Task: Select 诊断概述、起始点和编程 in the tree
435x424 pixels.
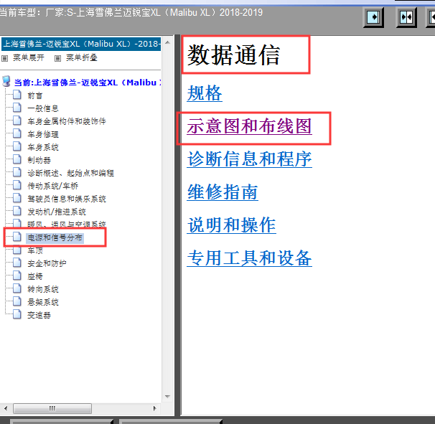Action: pyautogui.click(x=71, y=174)
